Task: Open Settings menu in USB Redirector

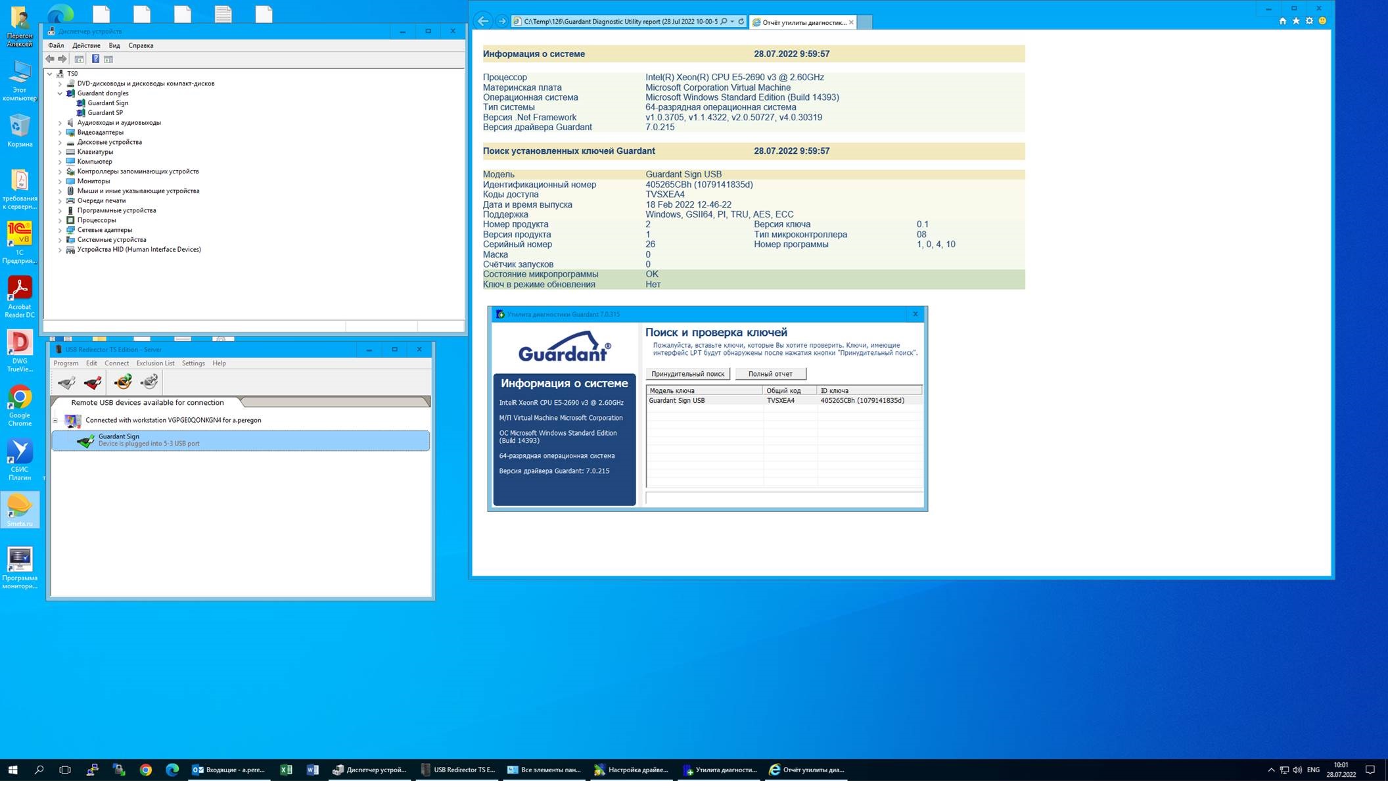Action: click(193, 363)
